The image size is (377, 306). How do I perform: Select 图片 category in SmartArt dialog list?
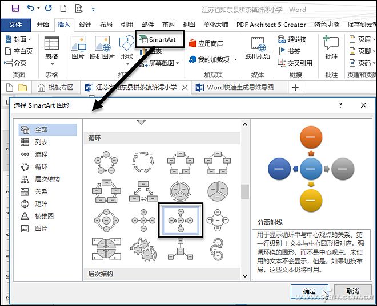pyautogui.click(x=47, y=229)
